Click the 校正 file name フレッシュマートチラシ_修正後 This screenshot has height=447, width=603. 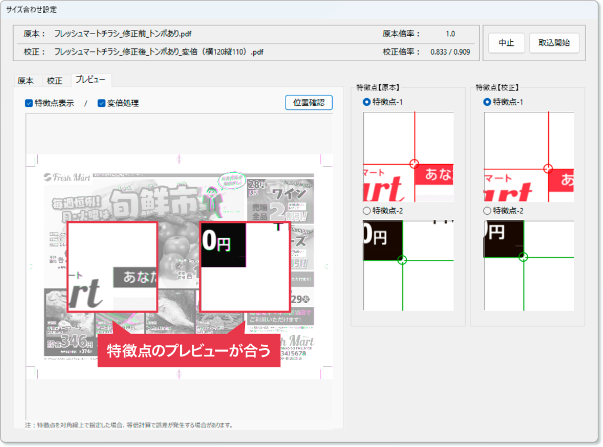click(158, 52)
